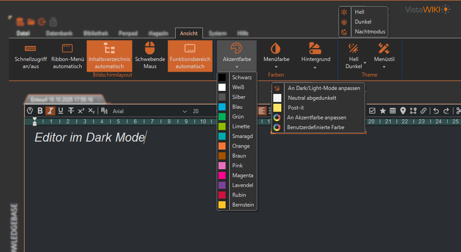Toggle Inhaltsverzeichnis automatisch layout option
Image resolution: width=461 pixels, height=252 pixels.
(x=109, y=56)
